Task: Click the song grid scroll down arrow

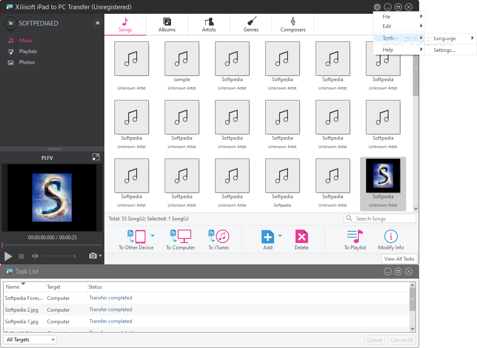Action: click(x=415, y=209)
